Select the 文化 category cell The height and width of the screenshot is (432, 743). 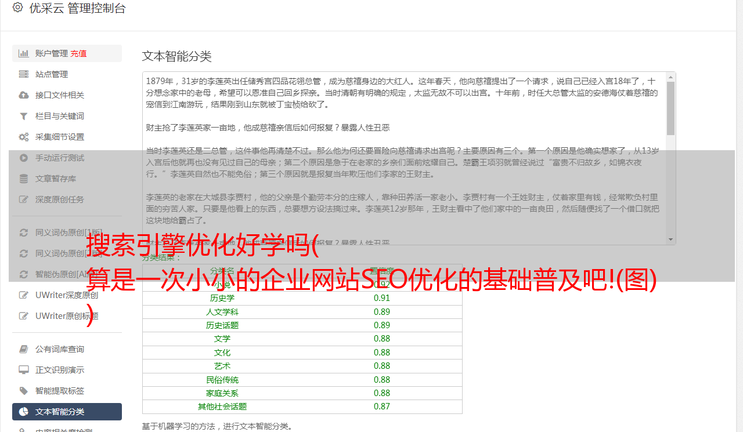coord(222,353)
